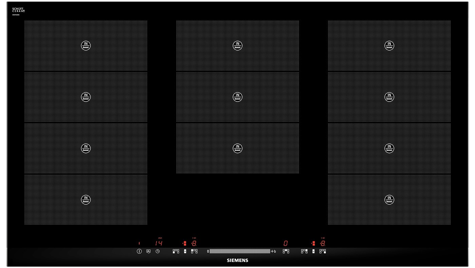Tap the 0 end of power slider
This screenshot has width=475, height=268.
click(208, 251)
